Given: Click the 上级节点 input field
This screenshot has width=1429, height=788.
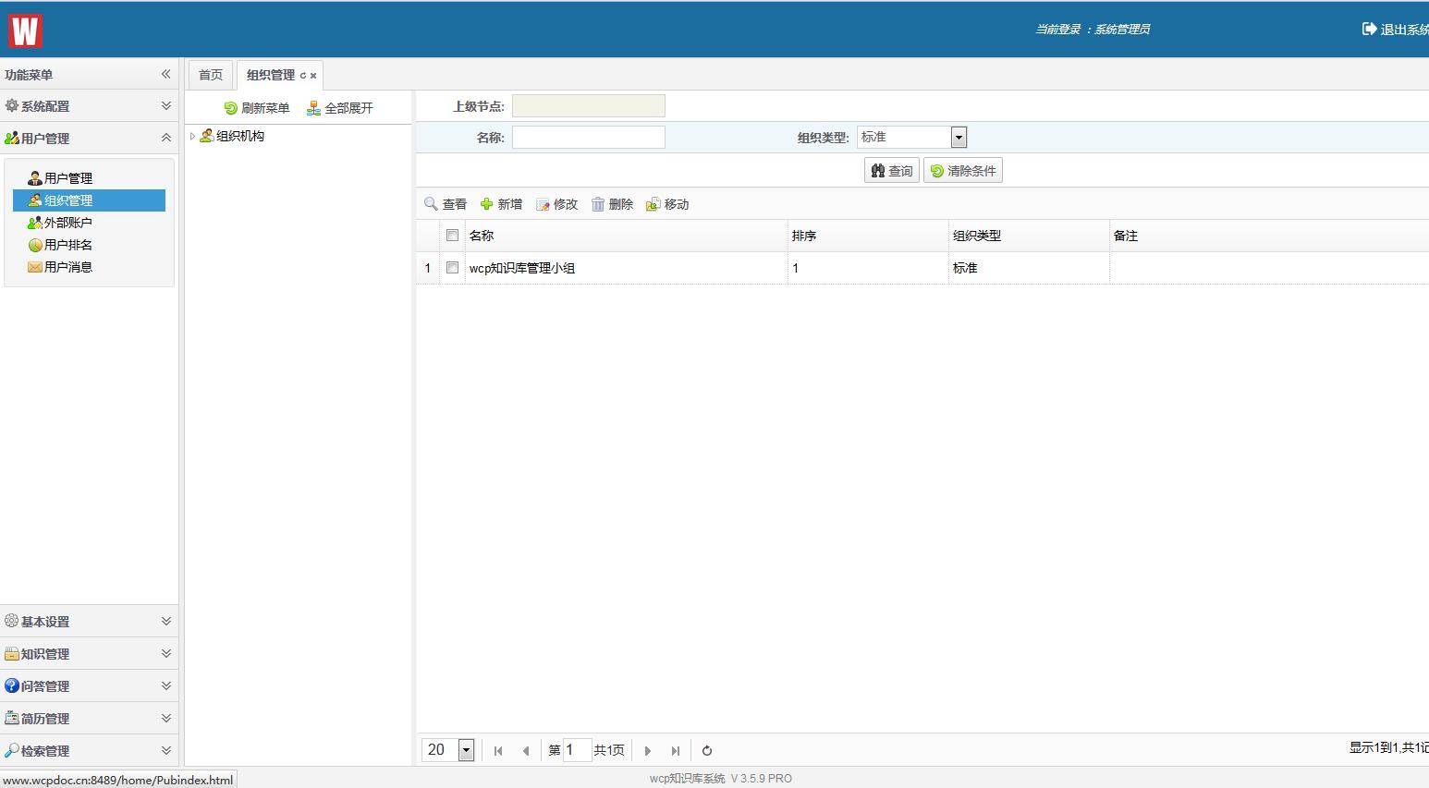Looking at the screenshot, I should point(589,106).
